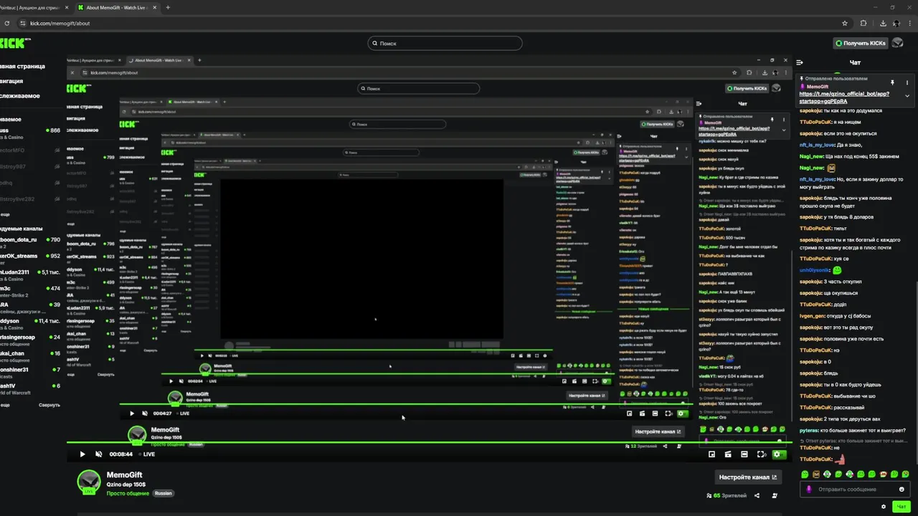Click the outermost Russian language tag
Screen dimensions: 918x516
pyautogui.click(x=163, y=493)
